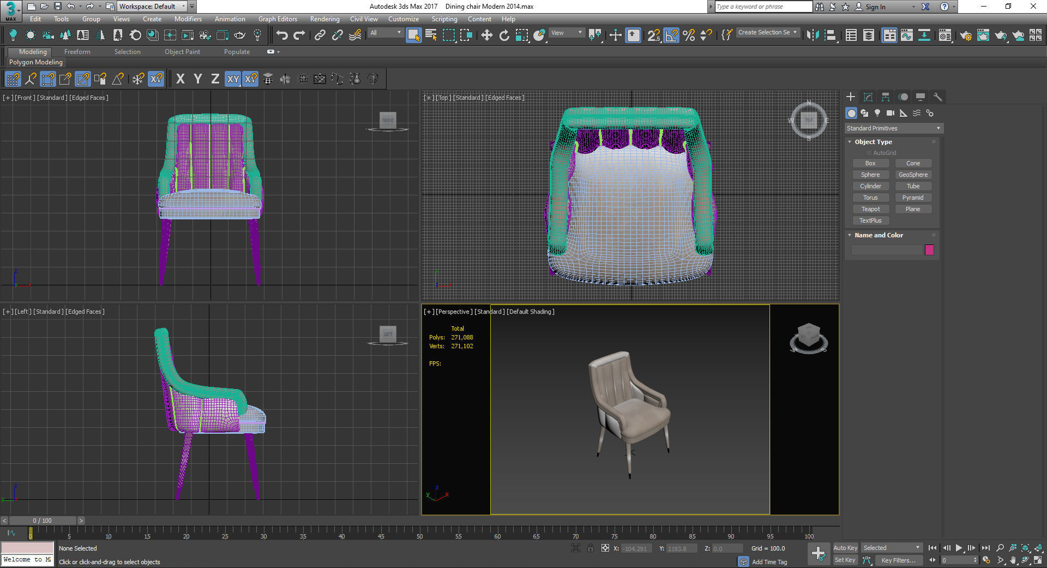
Task: Click the GeoSphere primitive button
Action: click(913, 175)
